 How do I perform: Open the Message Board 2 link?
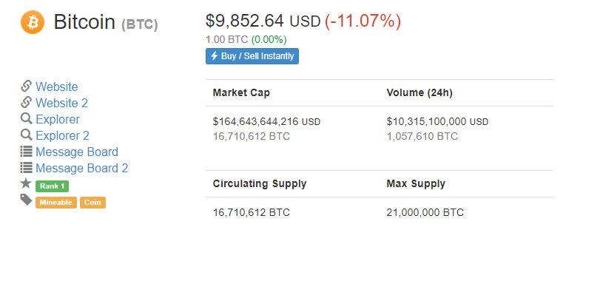pos(82,168)
